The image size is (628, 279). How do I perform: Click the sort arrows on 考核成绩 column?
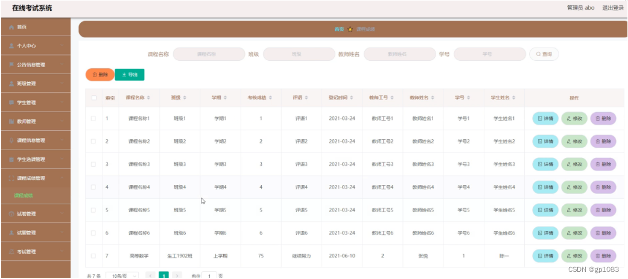pyautogui.click(x=270, y=98)
